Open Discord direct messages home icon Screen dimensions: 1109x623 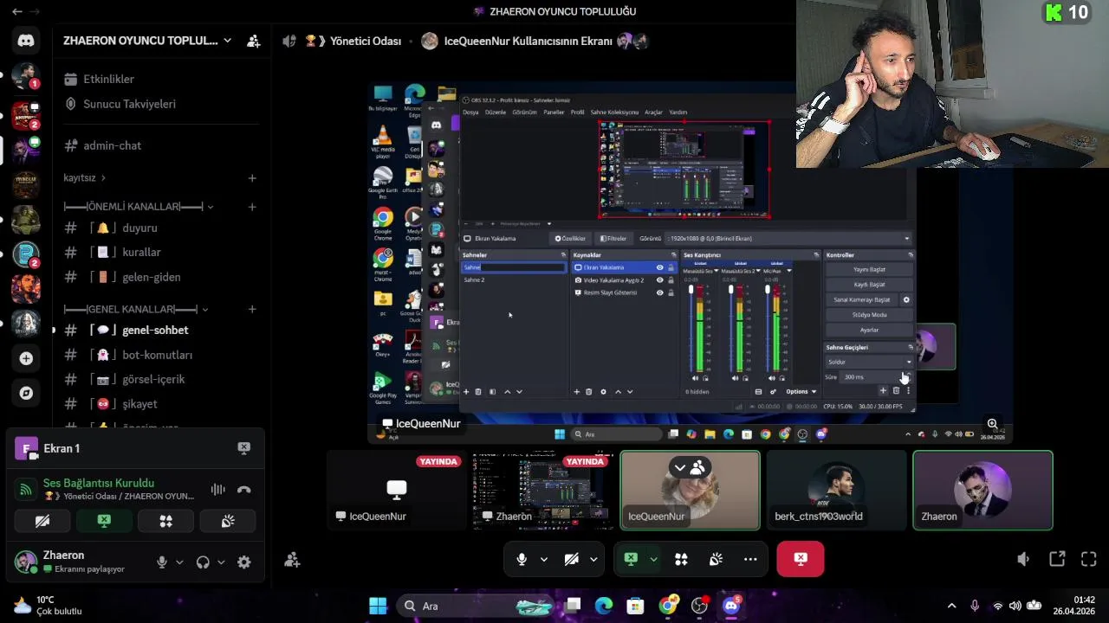(x=26, y=41)
